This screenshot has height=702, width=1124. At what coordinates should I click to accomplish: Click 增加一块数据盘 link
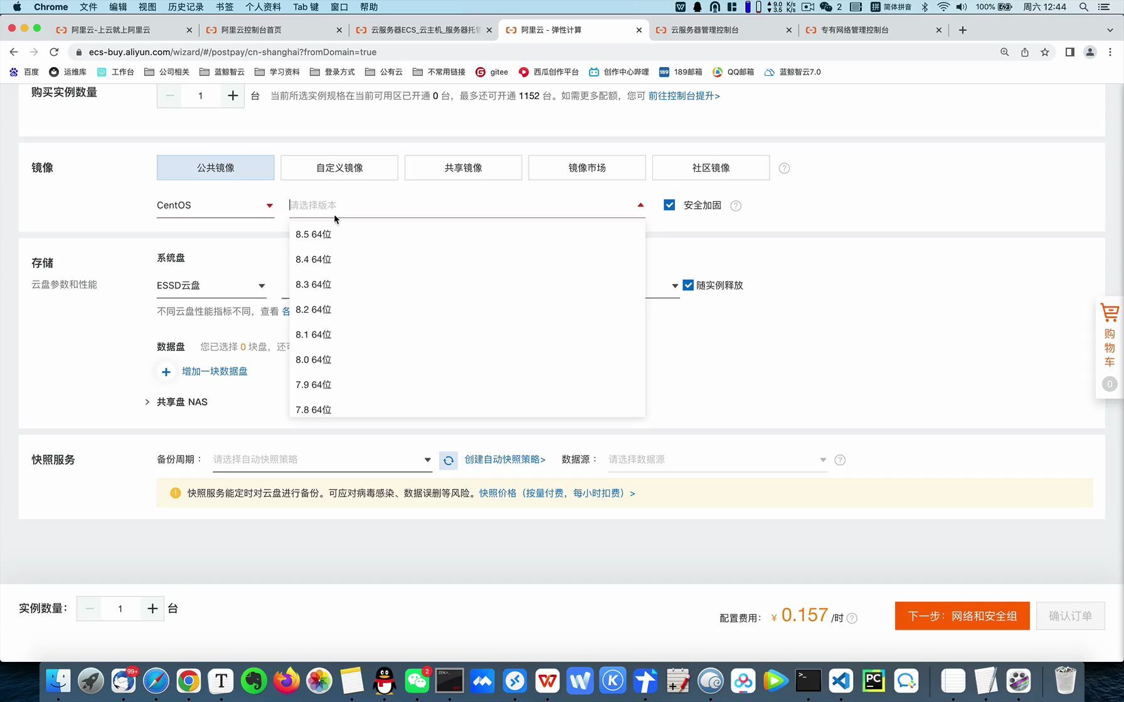(x=215, y=372)
